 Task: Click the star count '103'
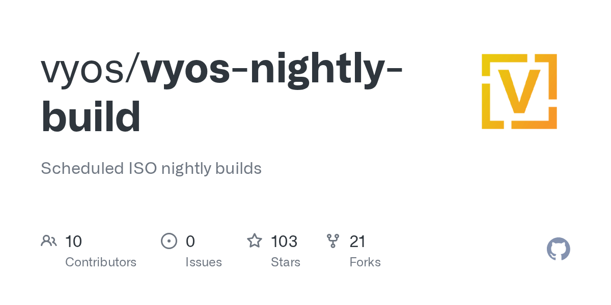point(284,241)
